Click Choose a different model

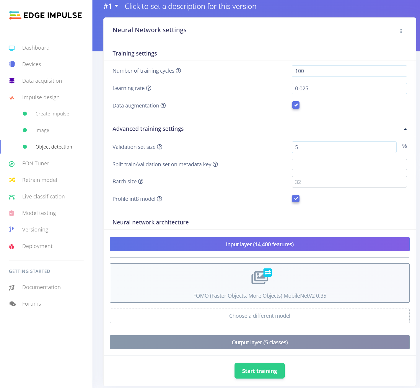point(260,316)
